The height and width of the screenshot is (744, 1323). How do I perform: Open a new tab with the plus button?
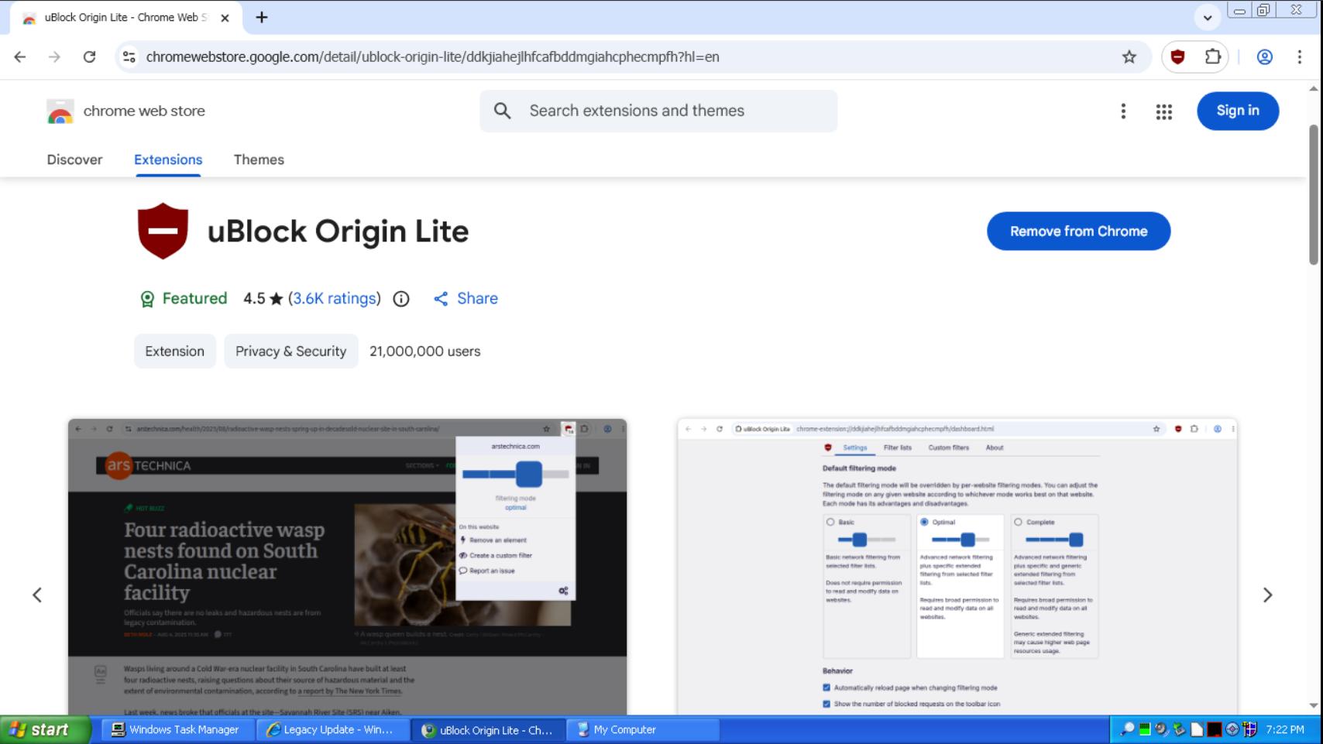point(262,17)
